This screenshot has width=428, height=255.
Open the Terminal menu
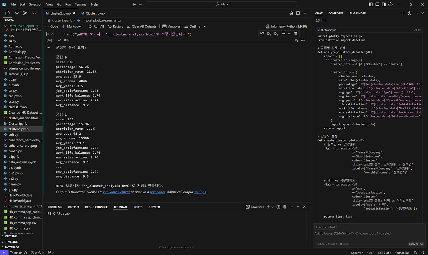tap(81, 4)
